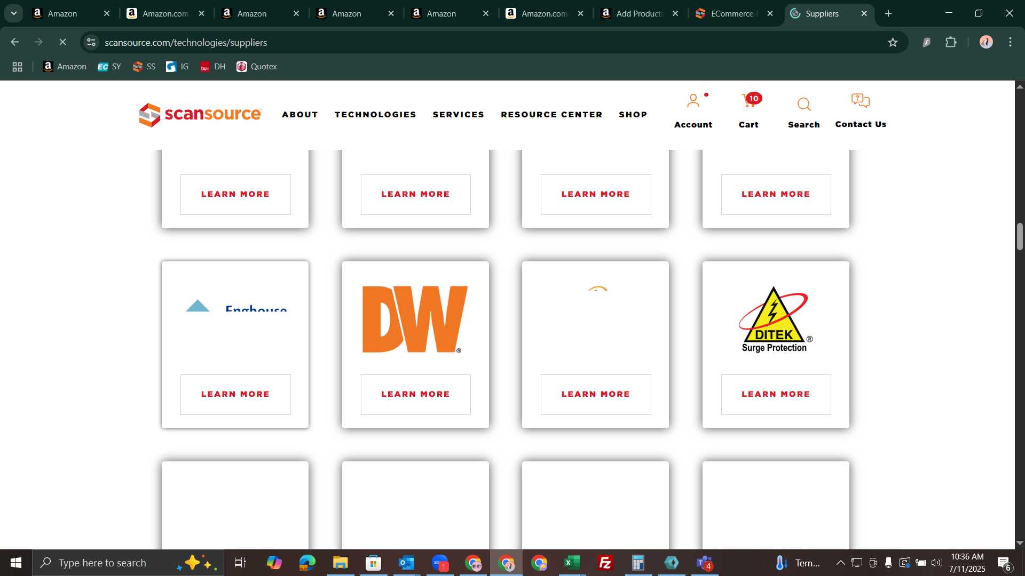Launch FileZilla from the taskbar
This screenshot has height=576, width=1025.
pyautogui.click(x=605, y=563)
